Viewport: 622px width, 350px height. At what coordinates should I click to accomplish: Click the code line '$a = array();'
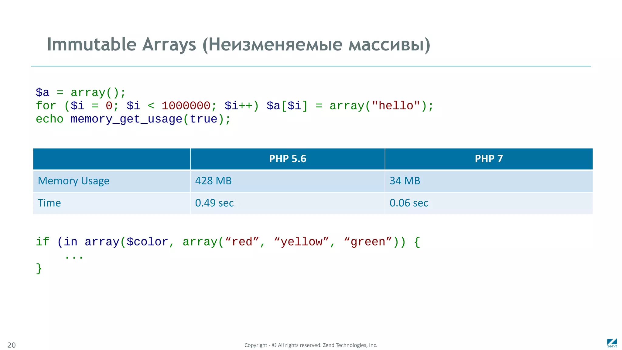80,93
